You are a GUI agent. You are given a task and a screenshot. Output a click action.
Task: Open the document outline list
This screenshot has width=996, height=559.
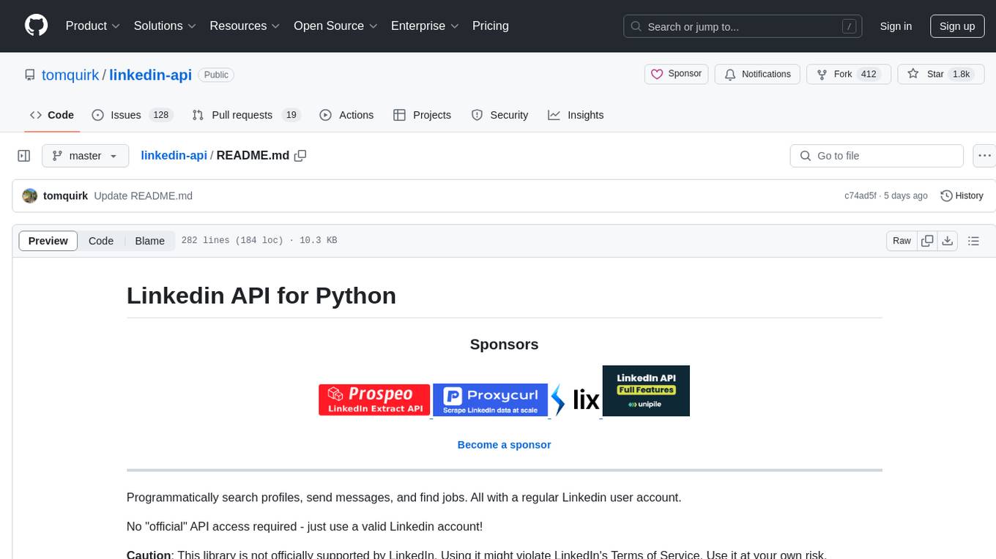974,241
